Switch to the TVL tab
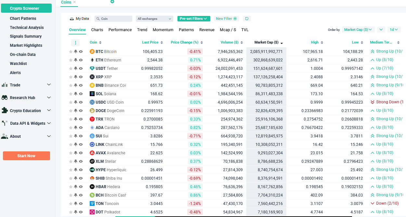 (x=245, y=30)
